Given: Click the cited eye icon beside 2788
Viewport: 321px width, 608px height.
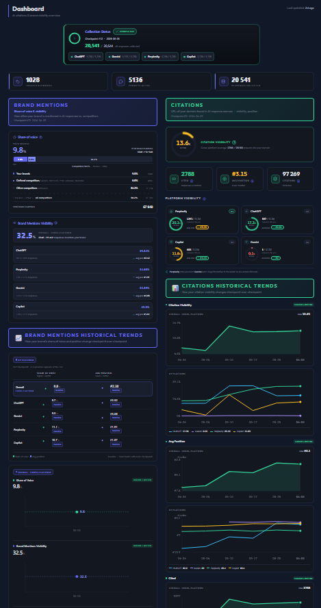Looking at the screenshot, I should (x=175, y=179).
